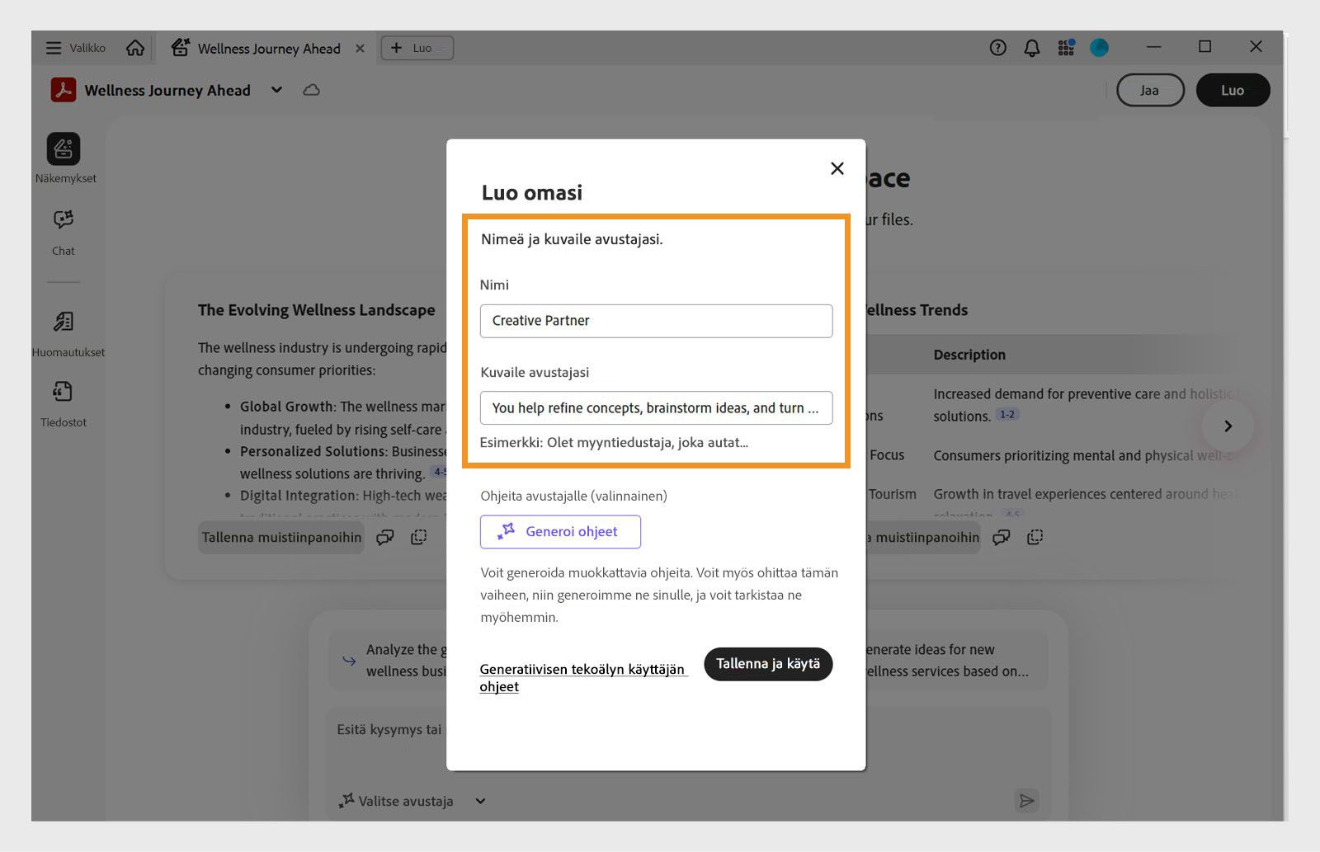Open the Adobe apps grid icon
Screen dimensions: 1320x852
[1065, 48]
